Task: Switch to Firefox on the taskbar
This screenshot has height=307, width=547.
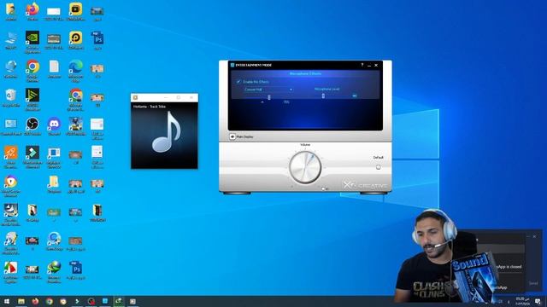Action: click(x=35, y=301)
